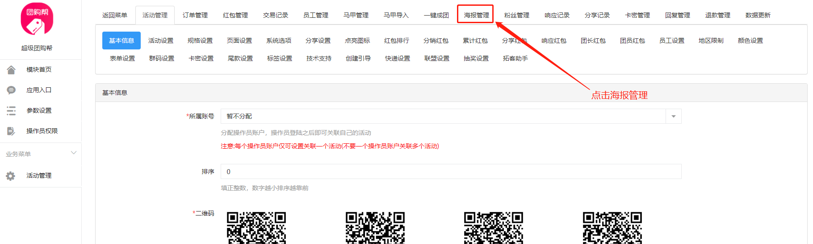This screenshot has height=244, width=813.
Task: Click the second QR code image
Action: pyautogui.click(x=375, y=228)
